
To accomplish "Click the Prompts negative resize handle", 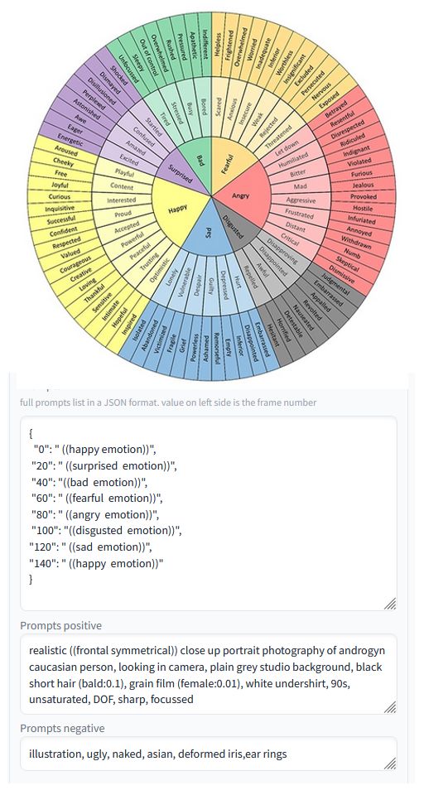I will [x=390, y=764].
